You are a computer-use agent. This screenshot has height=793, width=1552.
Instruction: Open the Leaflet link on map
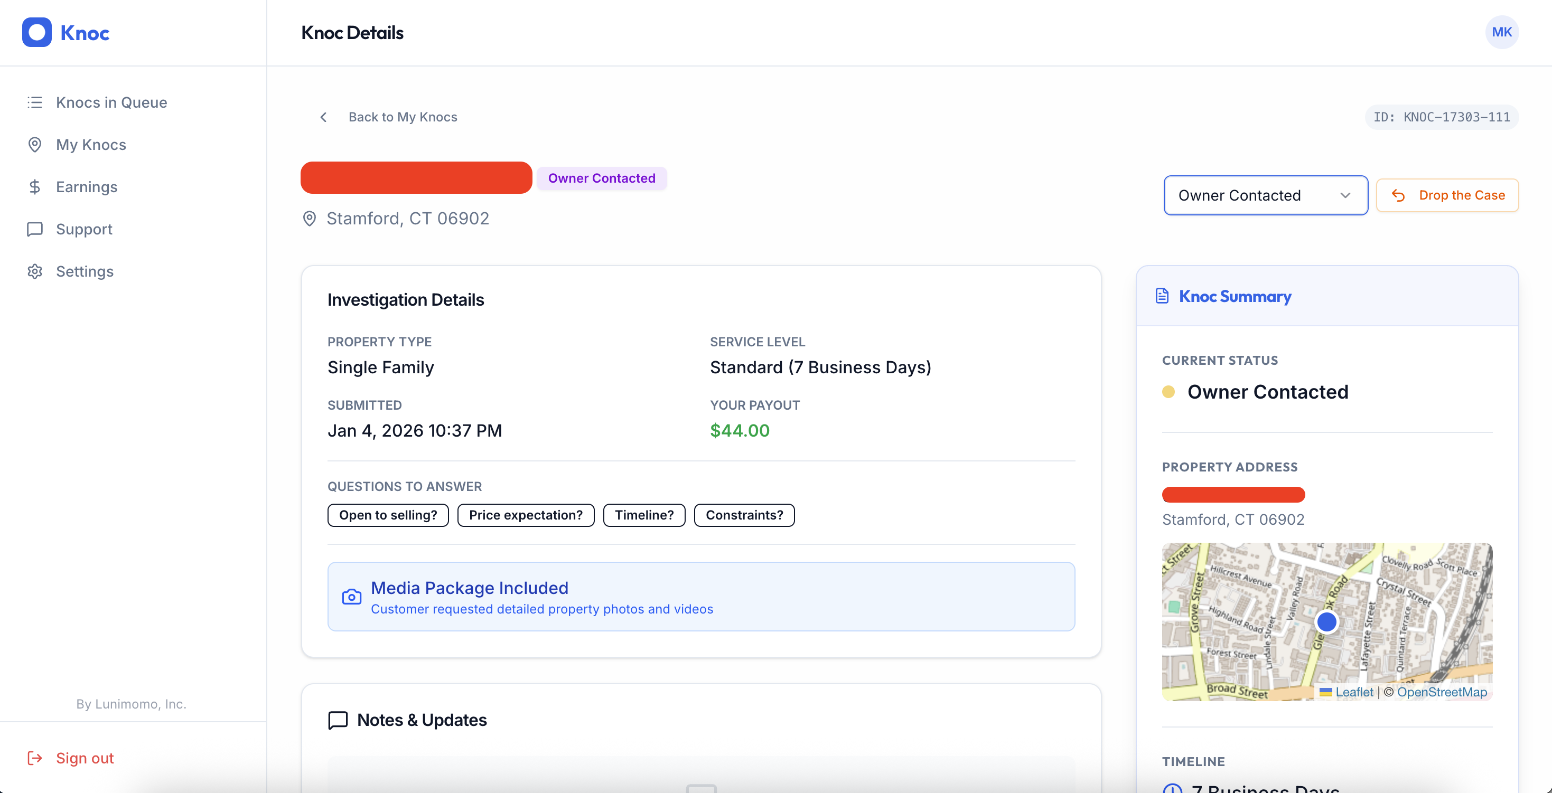1354,693
